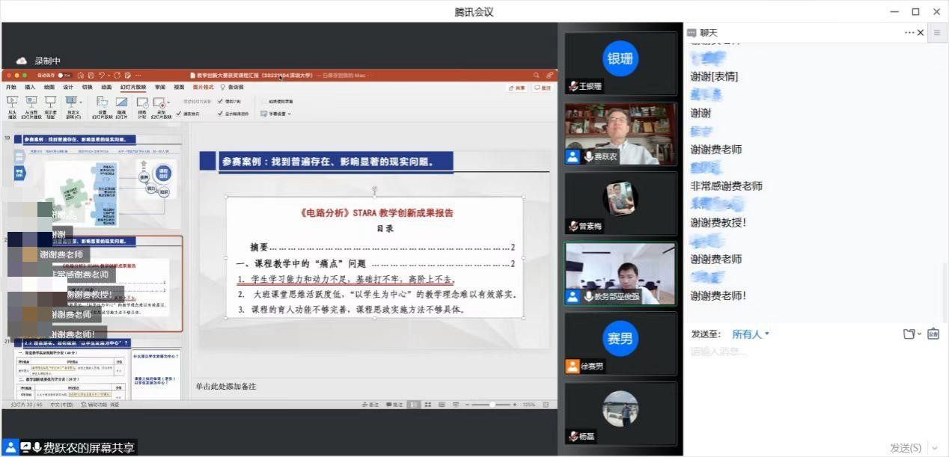Switch to the 动画 ribbon tab
949x457 pixels.
tap(106, 88)
